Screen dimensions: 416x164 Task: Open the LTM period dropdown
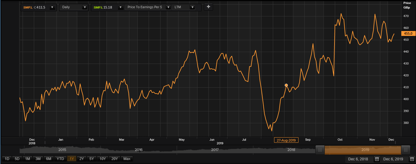[x=192, y=7]
